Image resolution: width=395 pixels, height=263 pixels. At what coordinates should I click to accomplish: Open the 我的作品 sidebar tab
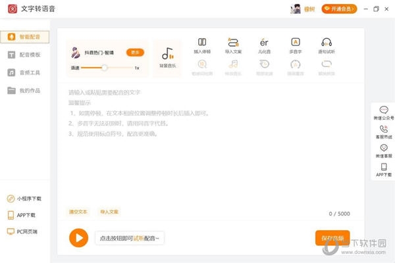25,91
